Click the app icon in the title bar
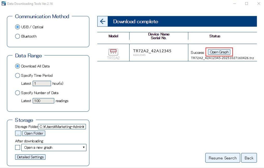The image size is (264, 168). [3, 4]
